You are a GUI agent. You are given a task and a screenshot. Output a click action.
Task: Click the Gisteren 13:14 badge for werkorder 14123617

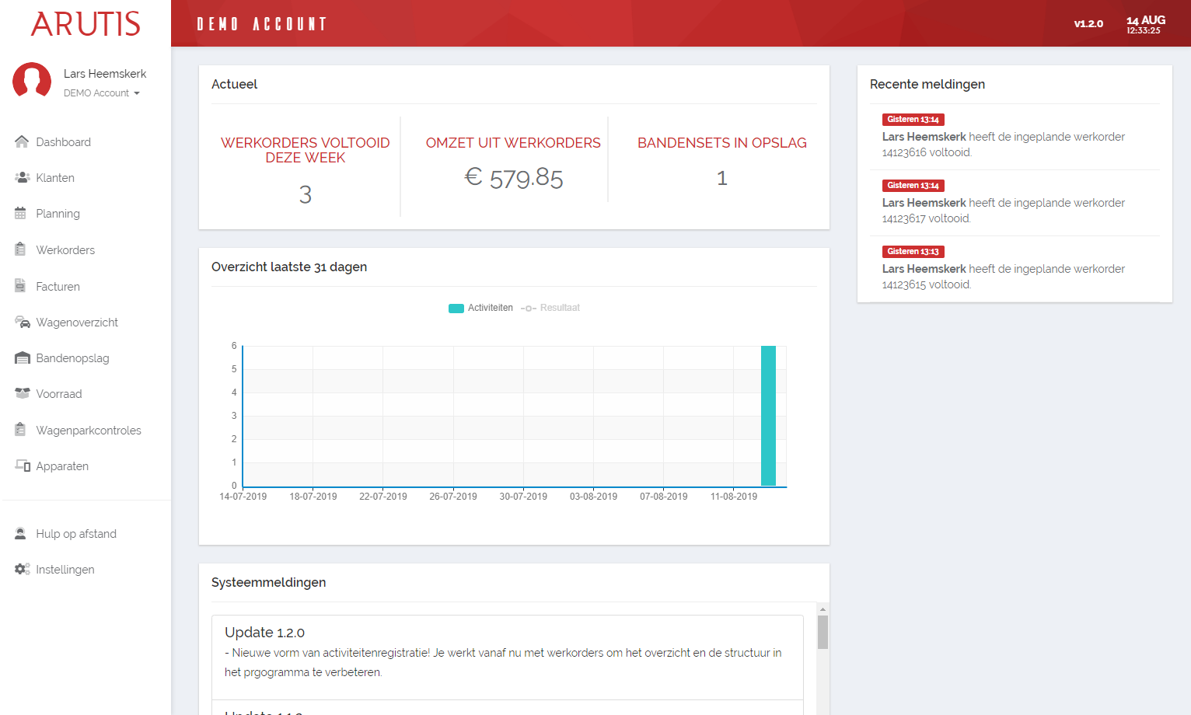coord(913,186)
